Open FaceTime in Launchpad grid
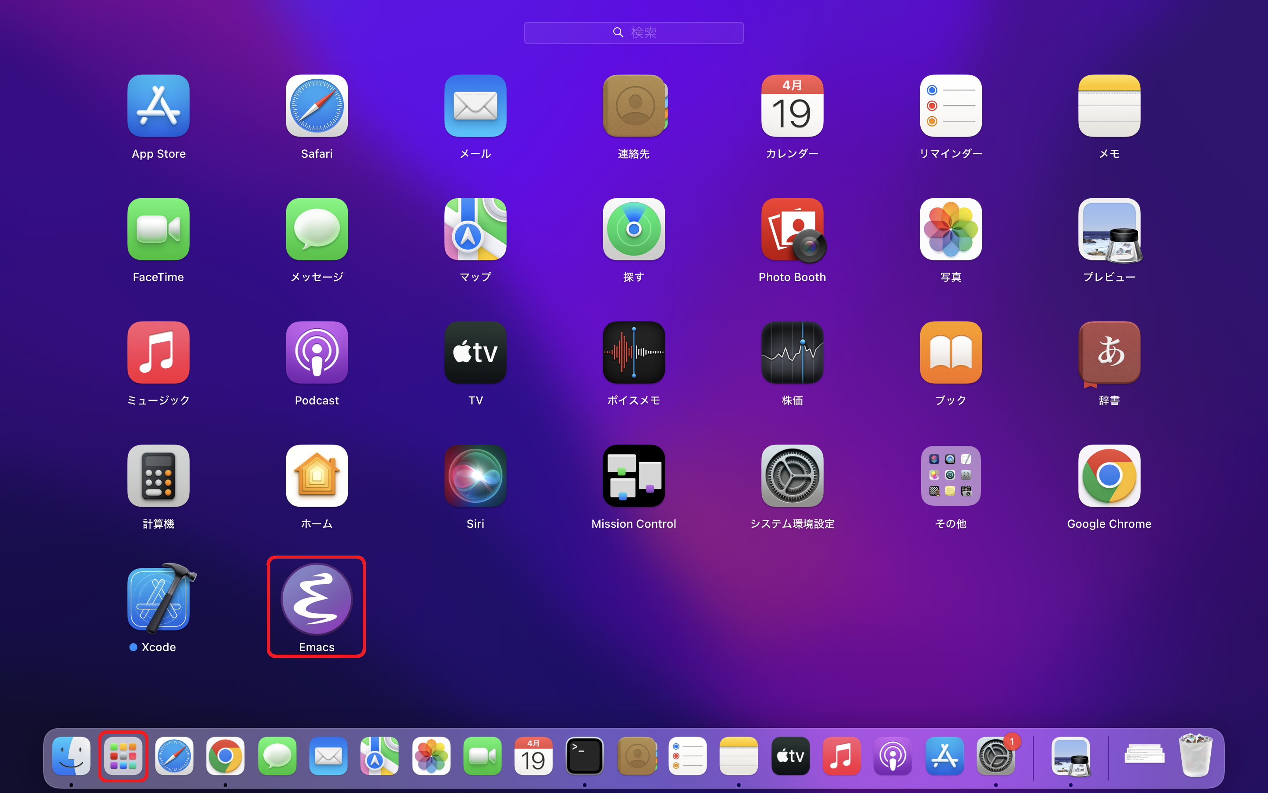 pyautogui.click(x=158, y=229)
